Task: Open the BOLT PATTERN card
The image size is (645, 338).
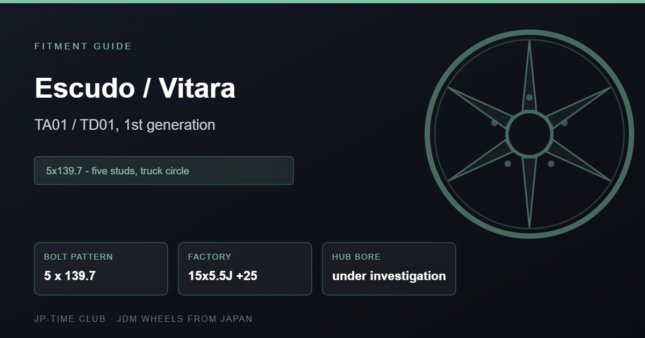Action: [101, 269]
